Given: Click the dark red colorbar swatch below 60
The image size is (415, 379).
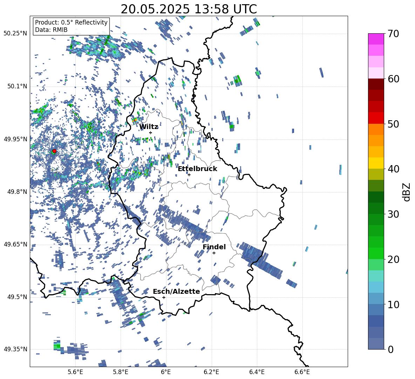Looking at the screenshot, I should click(376, 84).
